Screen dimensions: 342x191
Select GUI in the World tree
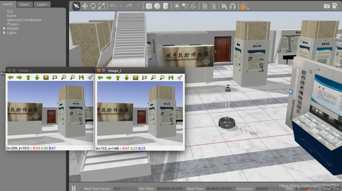pyautogui.click(x=10, y=11)
